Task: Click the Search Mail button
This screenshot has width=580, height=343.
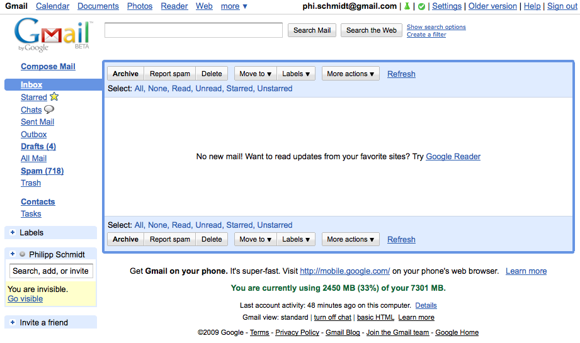Action: [312, 30]
